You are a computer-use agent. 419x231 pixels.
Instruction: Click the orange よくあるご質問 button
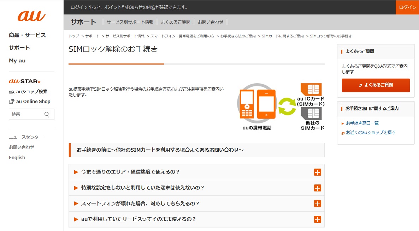point(376,85)
